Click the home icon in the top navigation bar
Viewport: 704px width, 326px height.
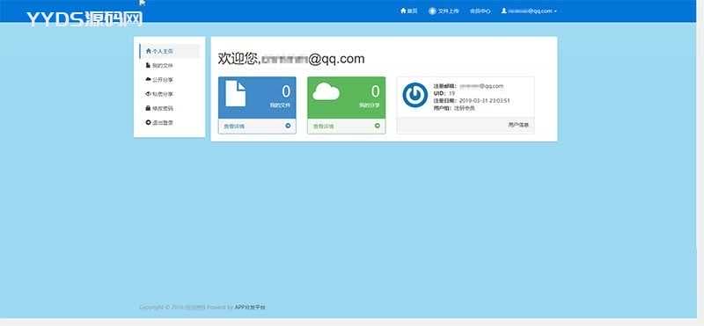(403, 11)
